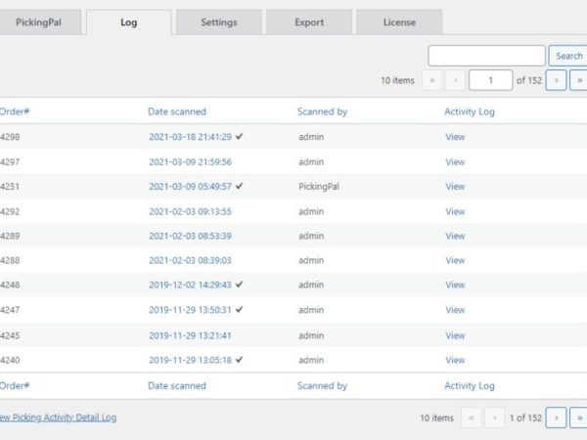Click previous page arrow in bottom pagination
The width and height of the screenshot is (587, 440).
tap(494, 418)
